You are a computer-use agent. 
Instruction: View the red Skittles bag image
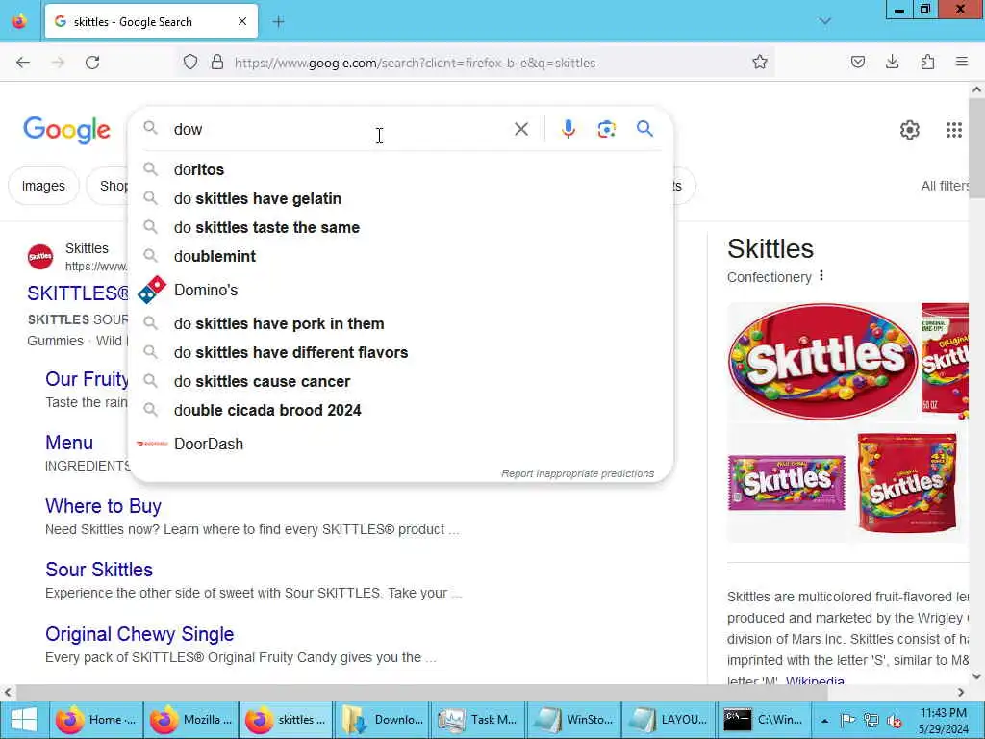point(907,483)
